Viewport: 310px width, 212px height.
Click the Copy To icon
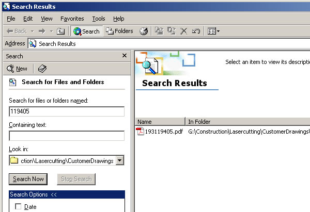171,31
